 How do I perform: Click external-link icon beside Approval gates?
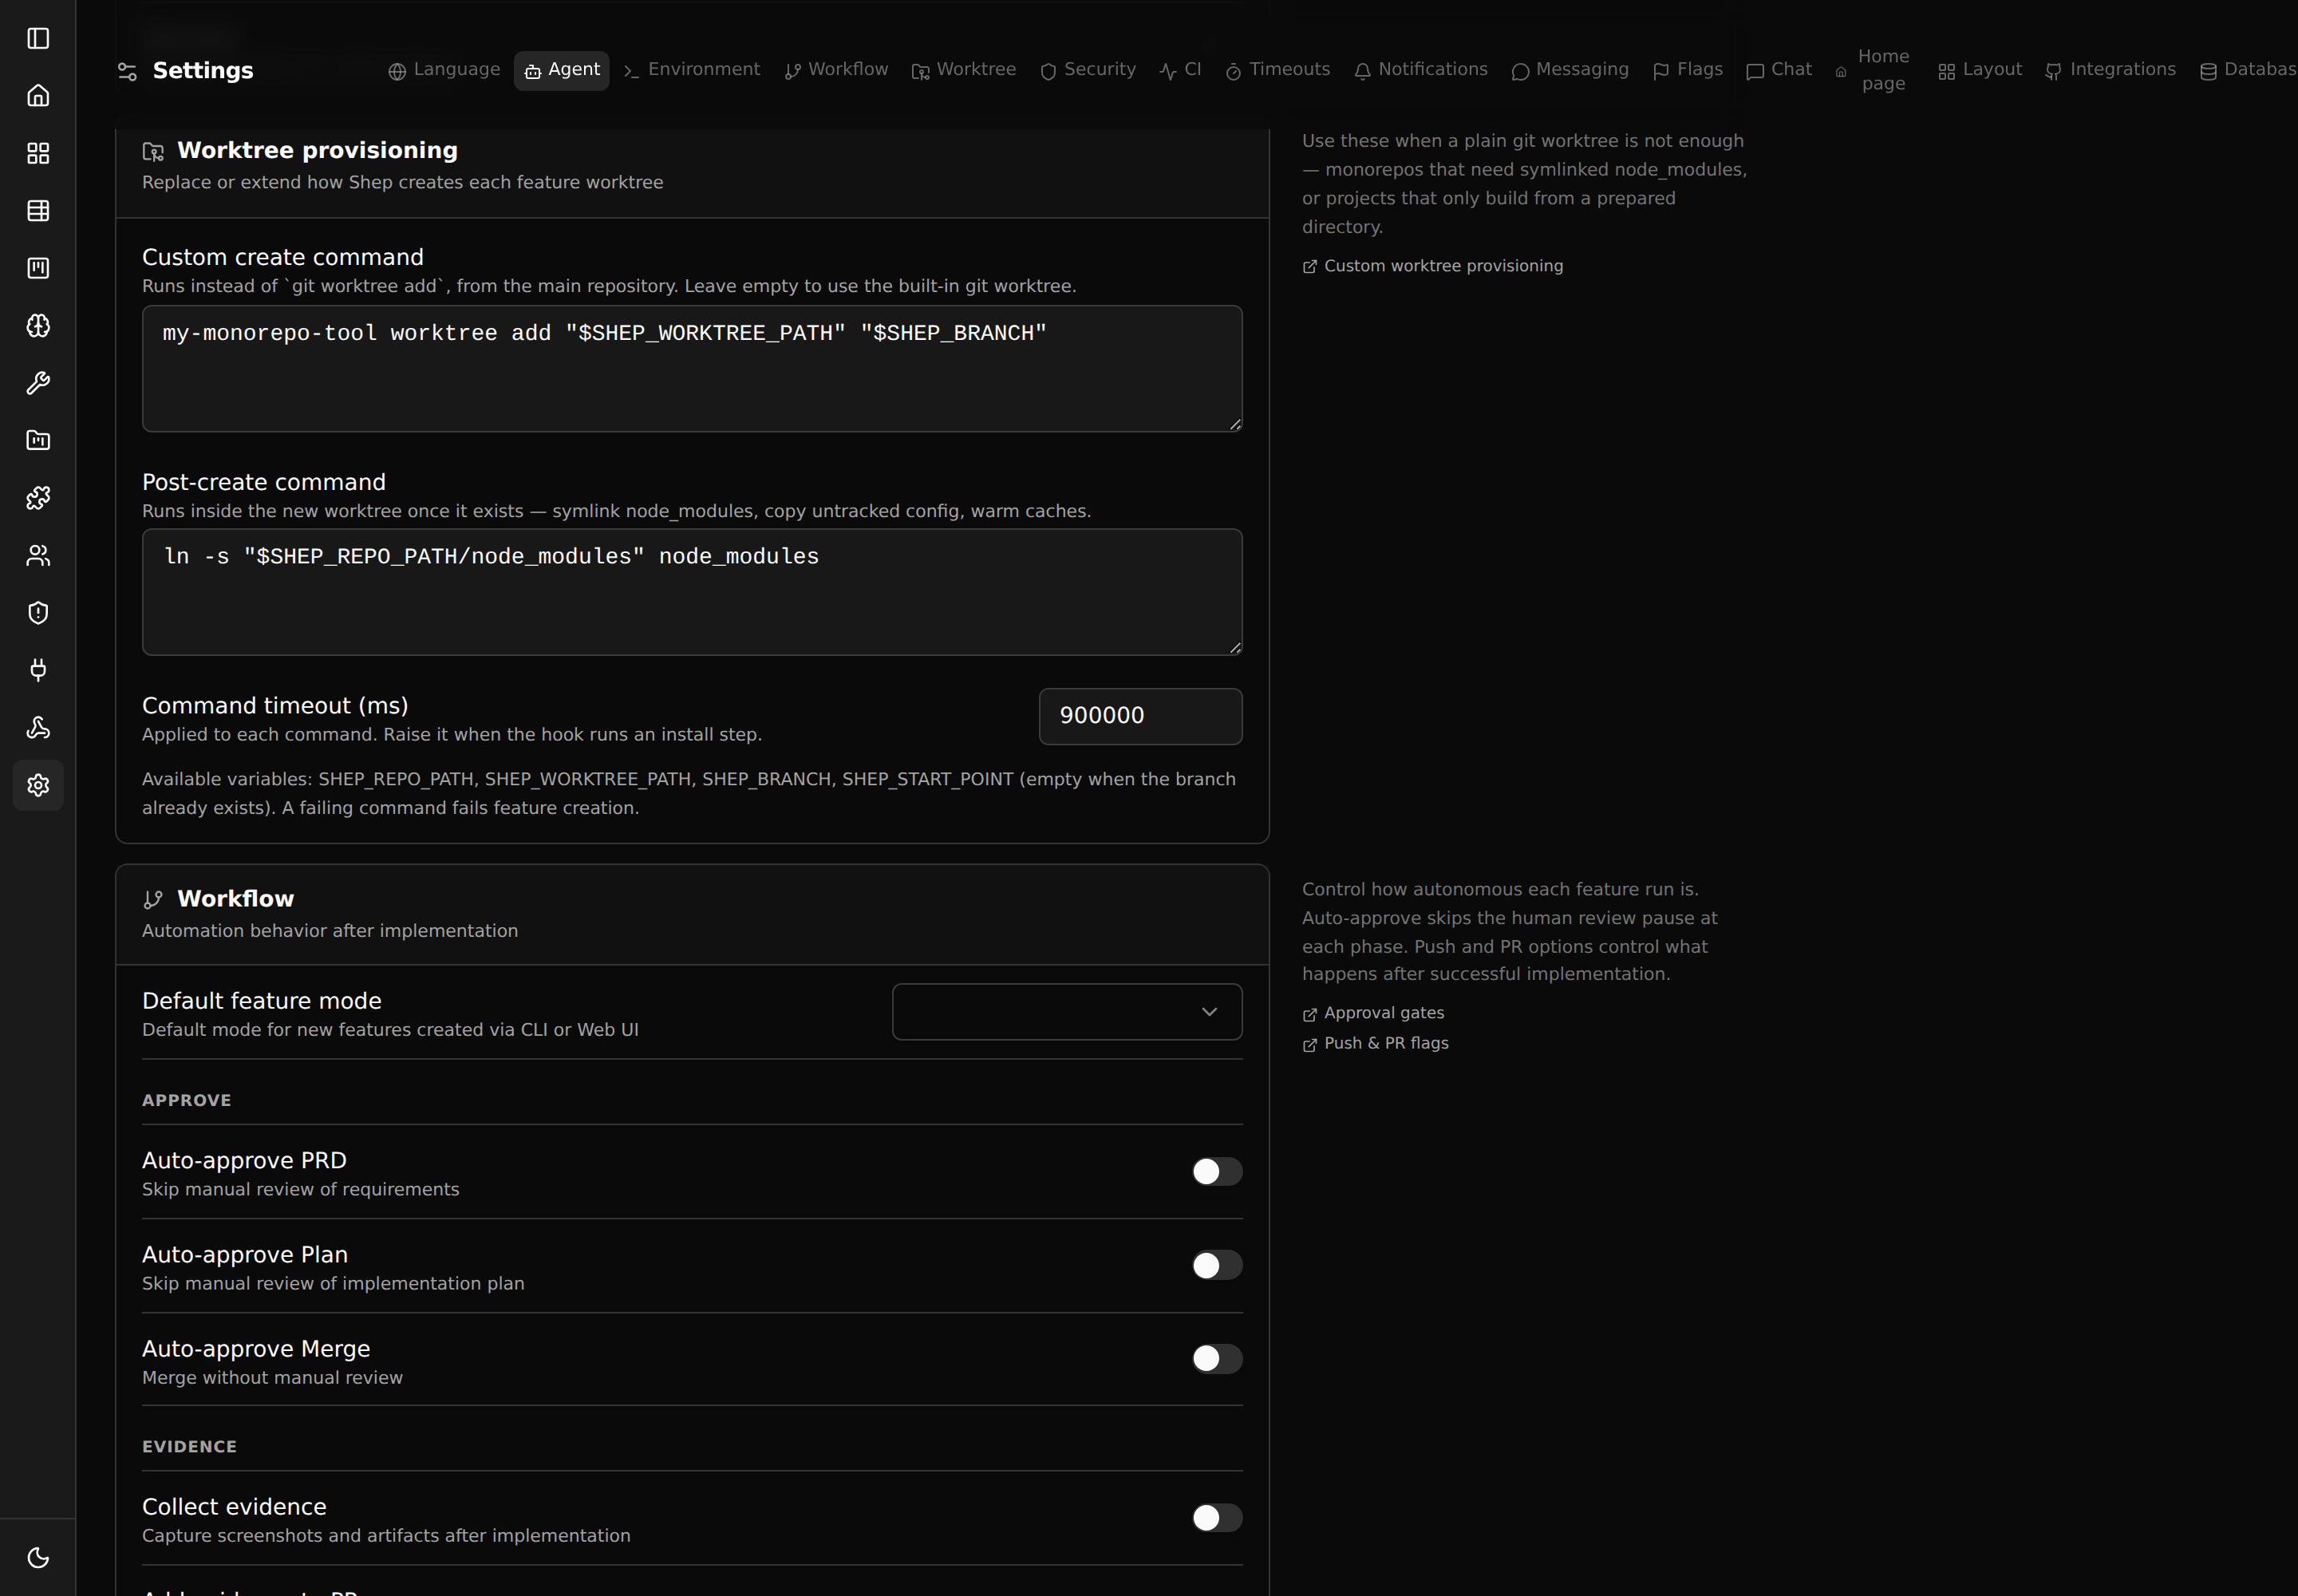click(1310, 1014)
